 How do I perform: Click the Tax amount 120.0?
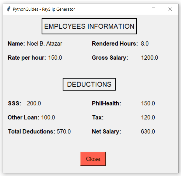(x=148, y=118)
